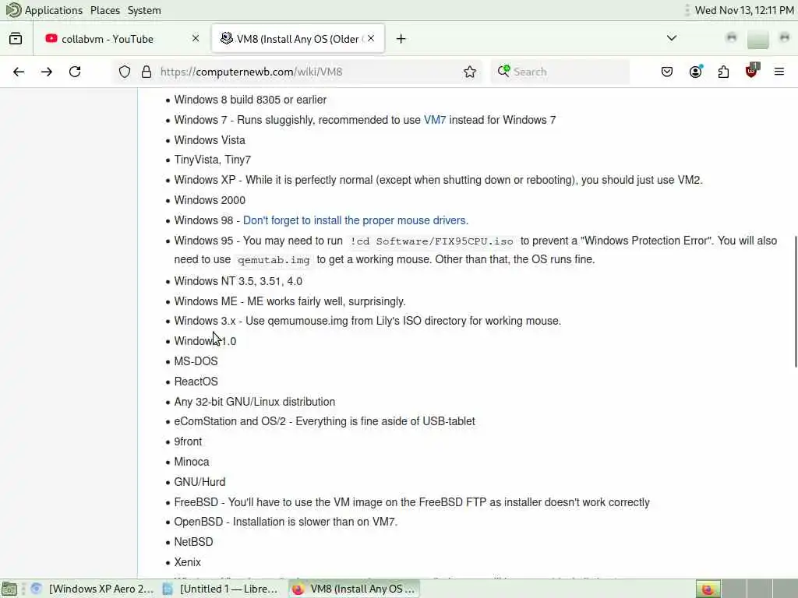This screenshot has height=598, width=798.
Task: Click Windows NT 3.5, 3.51, 4.0 item
Action: [x=238, y=281]
